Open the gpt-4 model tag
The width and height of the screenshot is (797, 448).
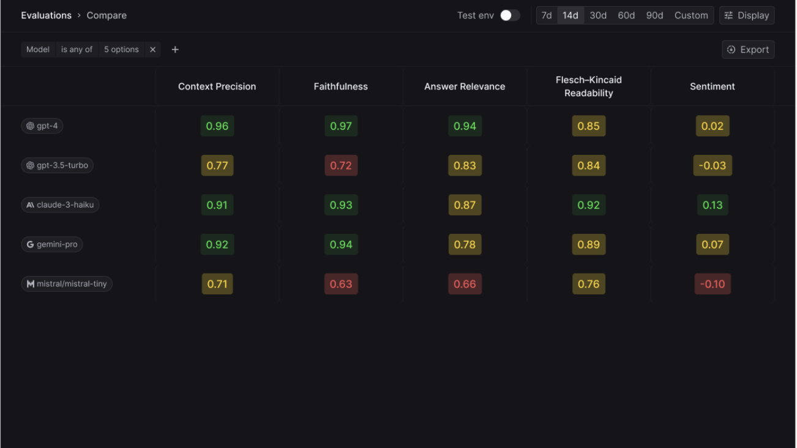point(42,126)
